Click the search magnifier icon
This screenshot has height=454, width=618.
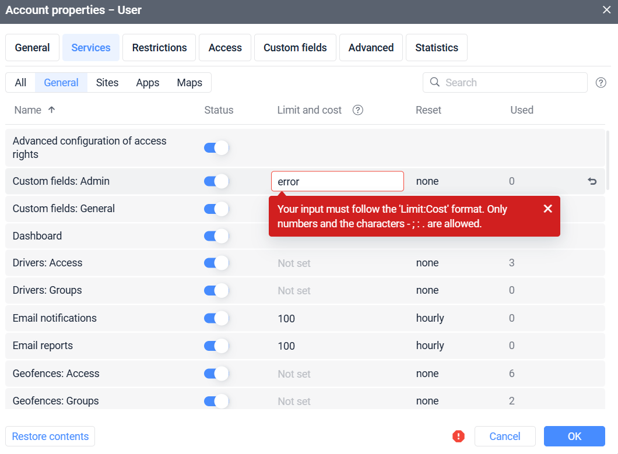(434, 82)
